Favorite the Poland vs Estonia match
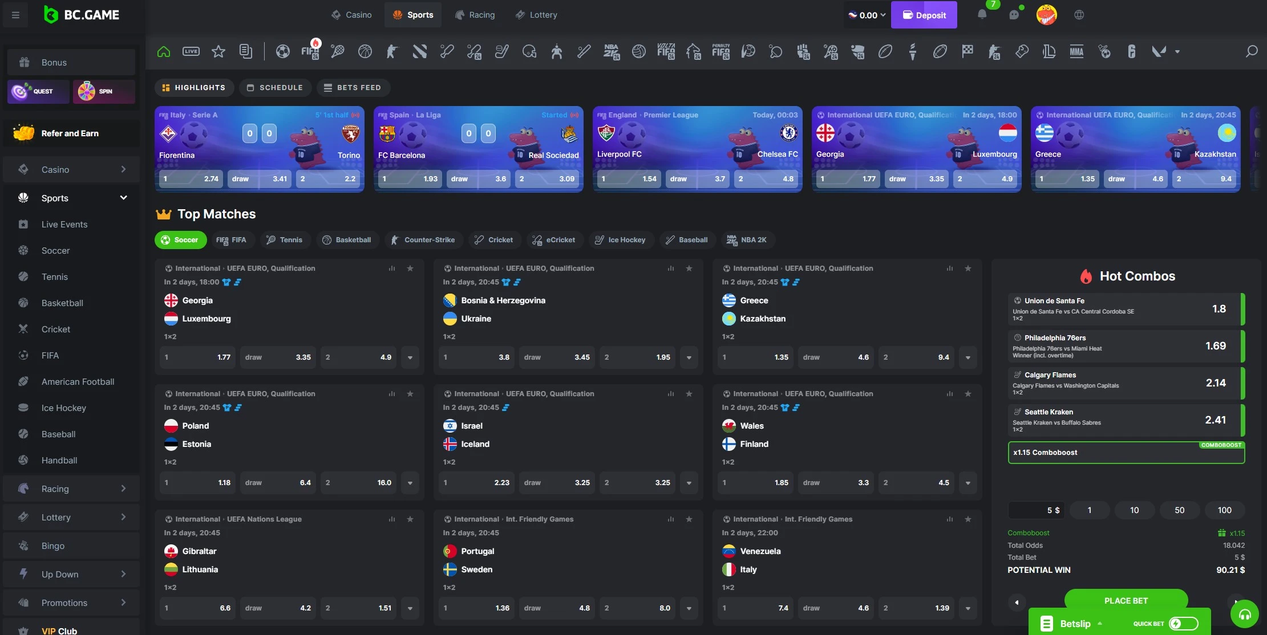The image size is (1267, 635). point(410,393)
